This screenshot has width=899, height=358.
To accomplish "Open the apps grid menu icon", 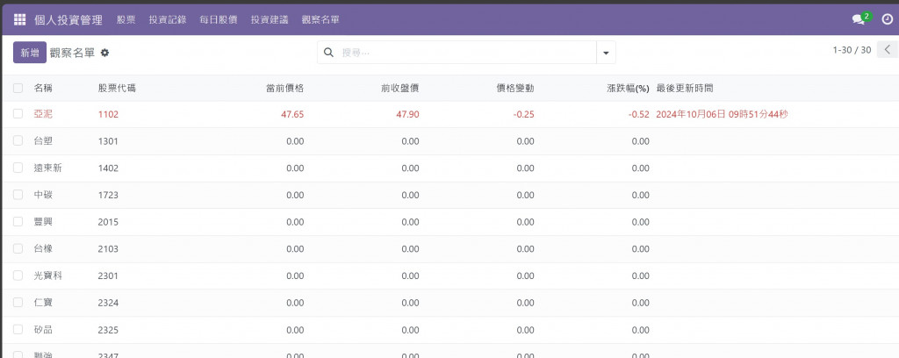I will tap(20, 19).
